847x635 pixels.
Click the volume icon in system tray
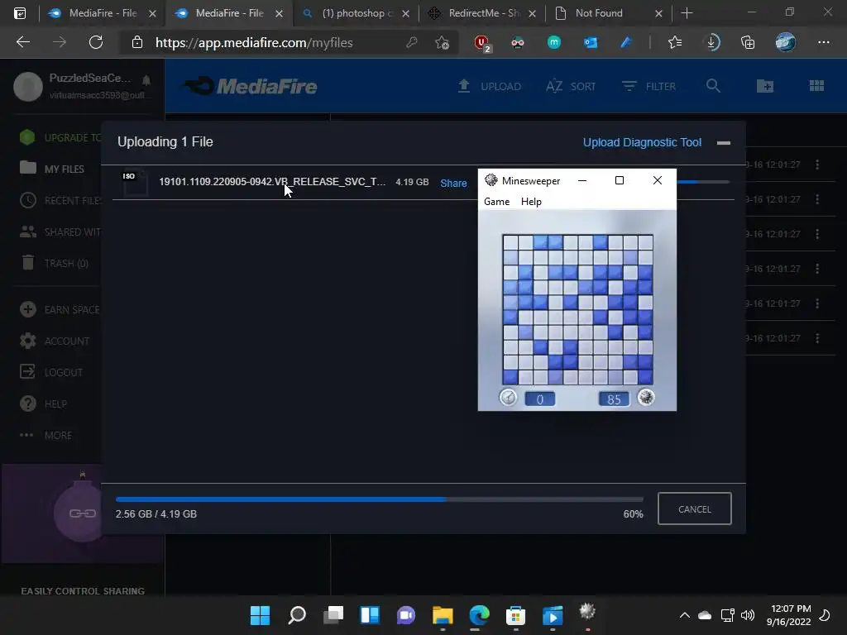click(x=748, y=615)
